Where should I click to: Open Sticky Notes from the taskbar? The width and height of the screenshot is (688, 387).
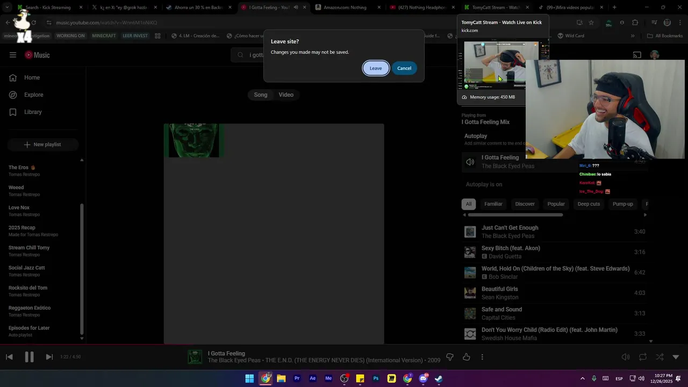click(360, 378)
